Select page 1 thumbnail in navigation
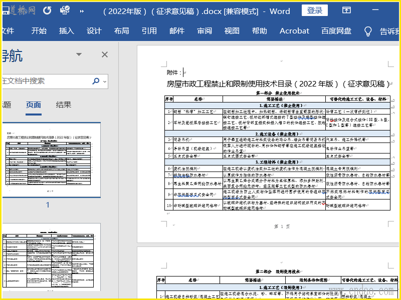401x300 pixels. click(52, 160)
